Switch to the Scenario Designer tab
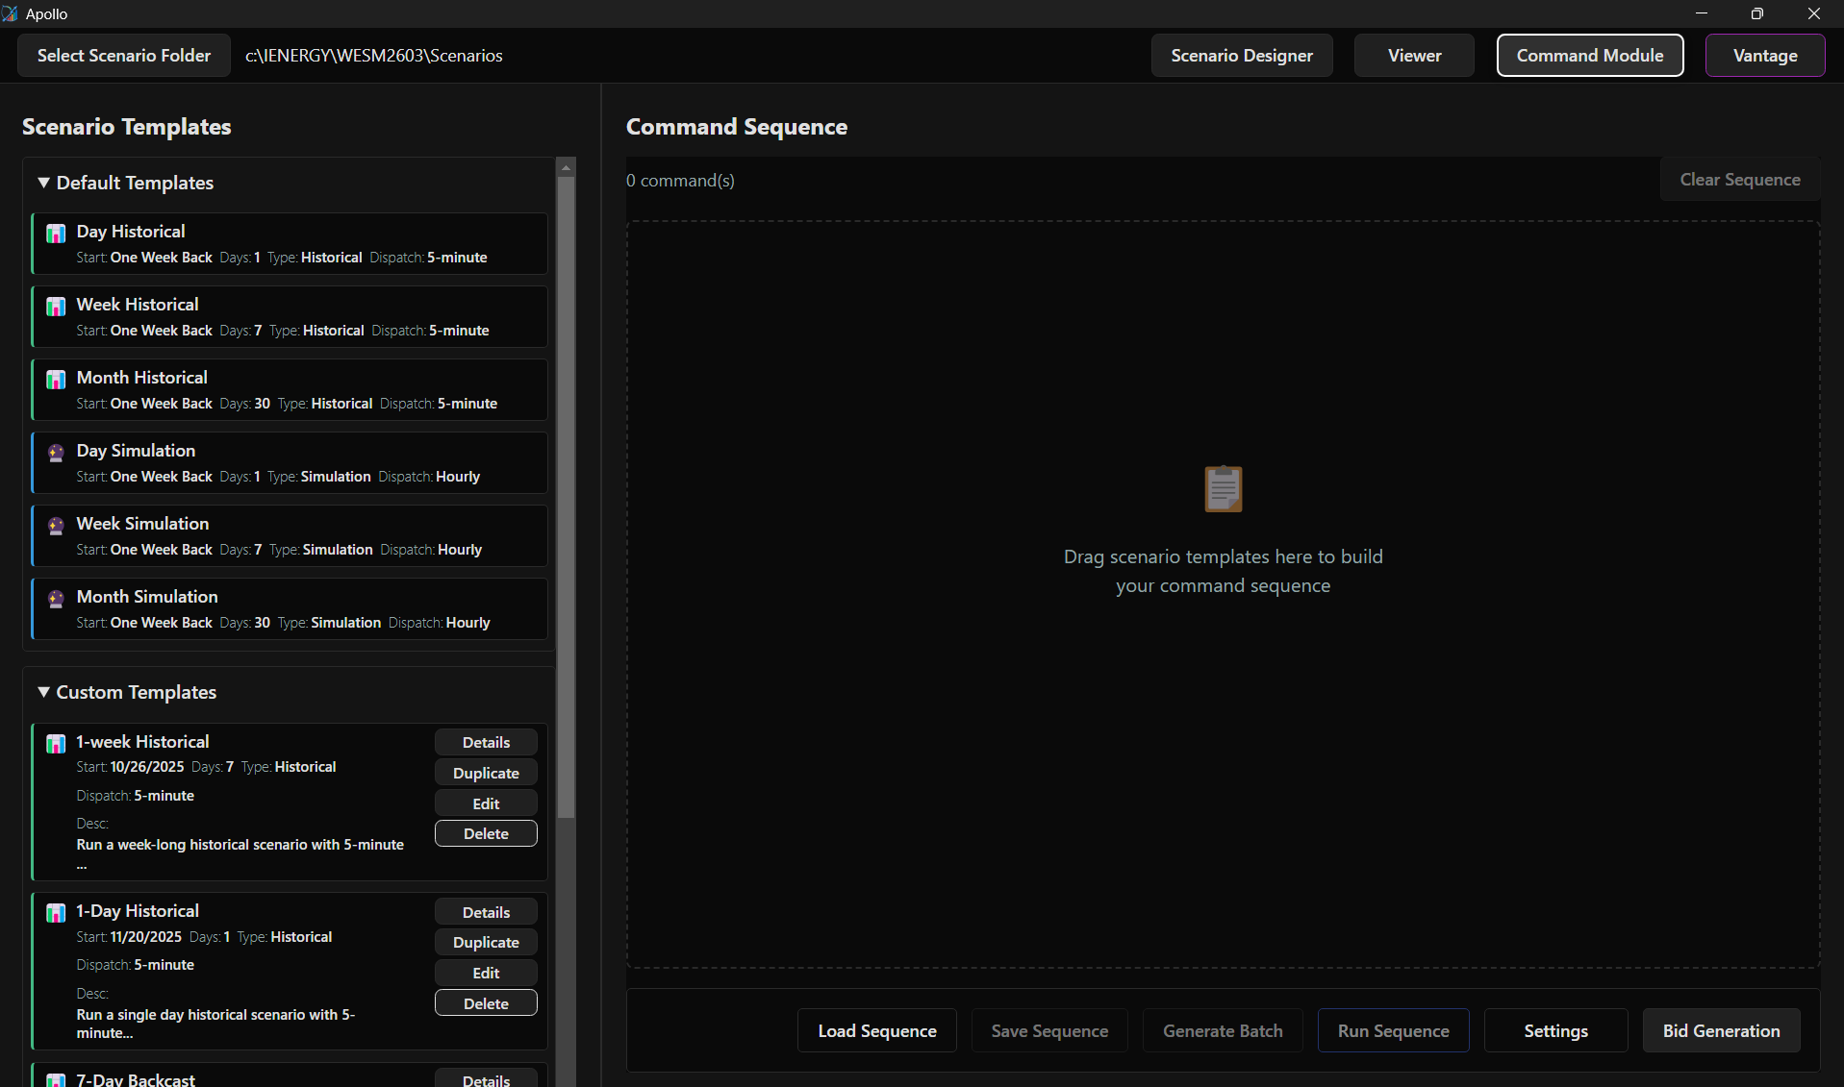This screenshot has width=1844, height=1087. (x=1241, y=56)
